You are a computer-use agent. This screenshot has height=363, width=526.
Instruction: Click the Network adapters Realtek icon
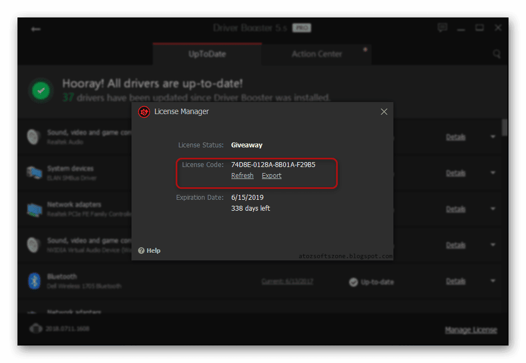pos(34,210)
